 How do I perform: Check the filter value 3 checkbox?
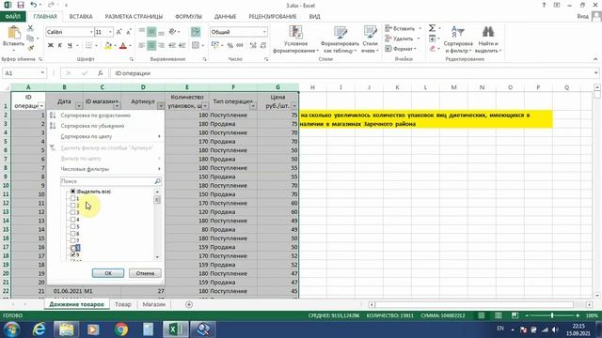73,212
